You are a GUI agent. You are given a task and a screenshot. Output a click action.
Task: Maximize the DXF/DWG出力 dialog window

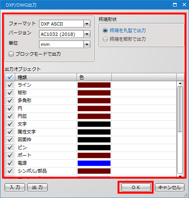pos(175,5)
